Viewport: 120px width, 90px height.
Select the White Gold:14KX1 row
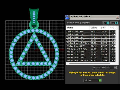coord(91,58)
